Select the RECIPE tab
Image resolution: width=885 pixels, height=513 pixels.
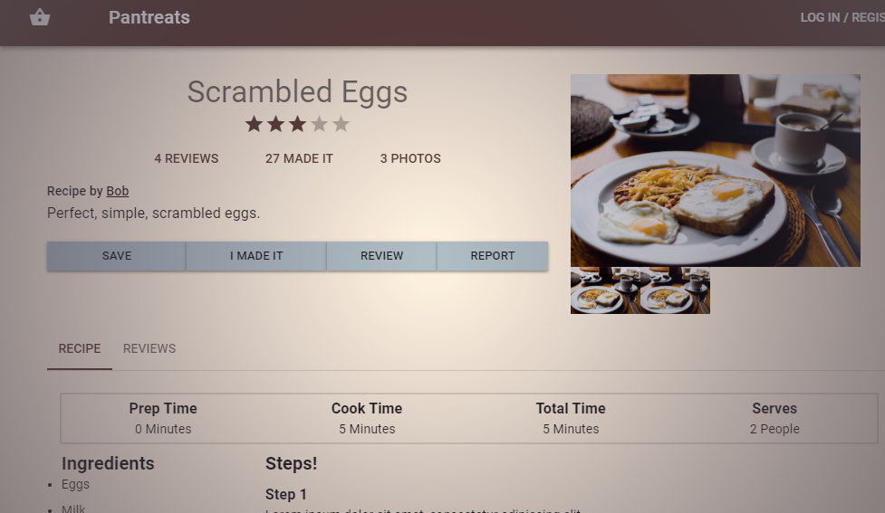[x=80, y=348]
